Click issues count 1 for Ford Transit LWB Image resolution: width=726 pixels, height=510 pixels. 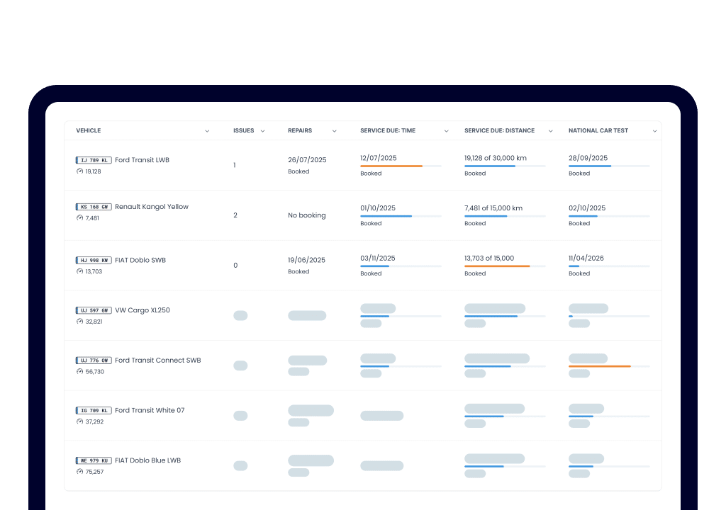[235, 165]
